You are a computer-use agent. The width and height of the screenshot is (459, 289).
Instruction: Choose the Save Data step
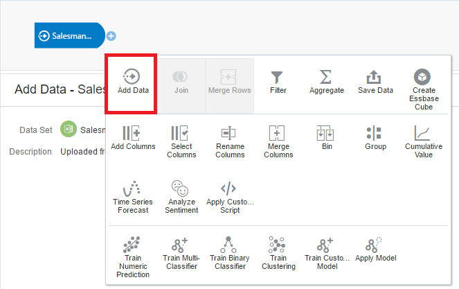coord(375,82)
